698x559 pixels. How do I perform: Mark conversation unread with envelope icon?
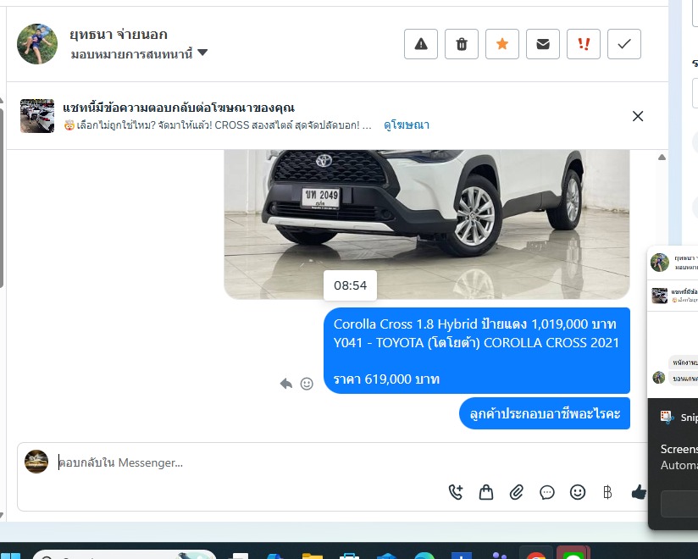543,44
